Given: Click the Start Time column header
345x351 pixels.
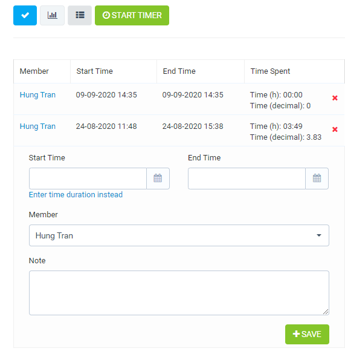Looking at the screenshot, I should [x=94, y=71].
